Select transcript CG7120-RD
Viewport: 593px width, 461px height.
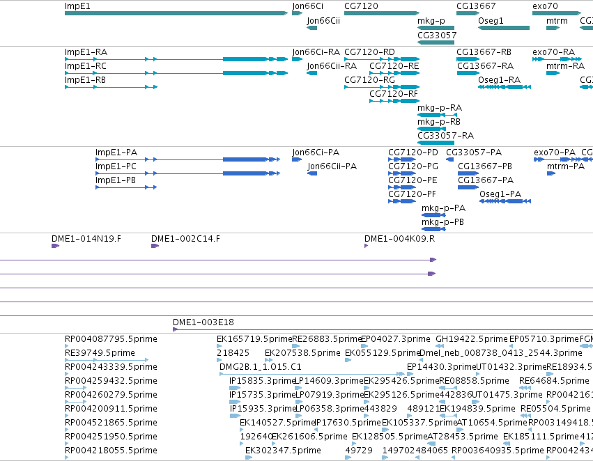(382, 59)
